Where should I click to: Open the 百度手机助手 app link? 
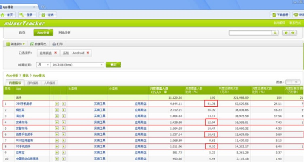pyautogui.click(x=24, y=134)
